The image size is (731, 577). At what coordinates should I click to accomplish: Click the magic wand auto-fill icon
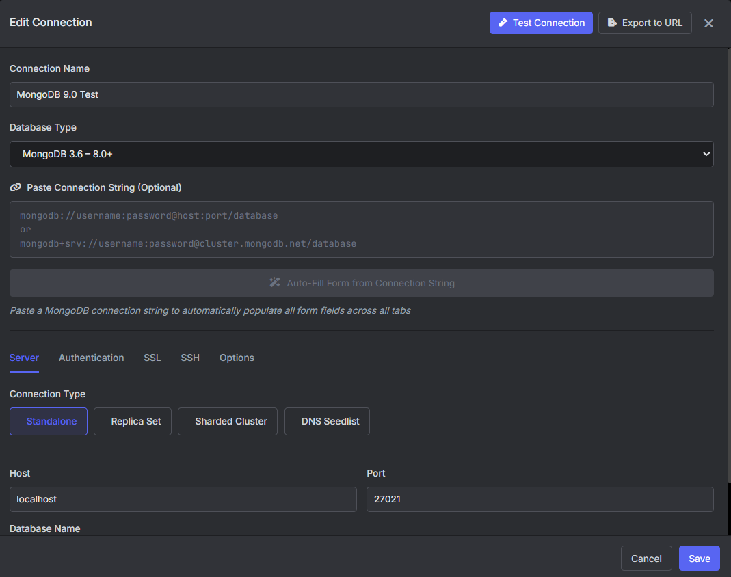coord(275,282)
